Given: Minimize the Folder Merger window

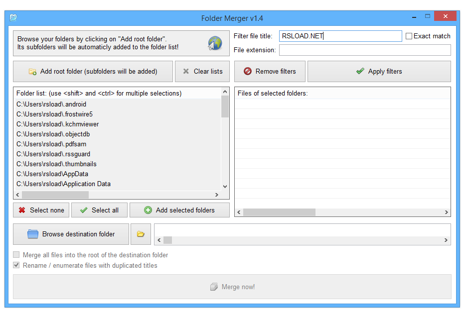Looking at the screenshot, I should coord(414,17).
